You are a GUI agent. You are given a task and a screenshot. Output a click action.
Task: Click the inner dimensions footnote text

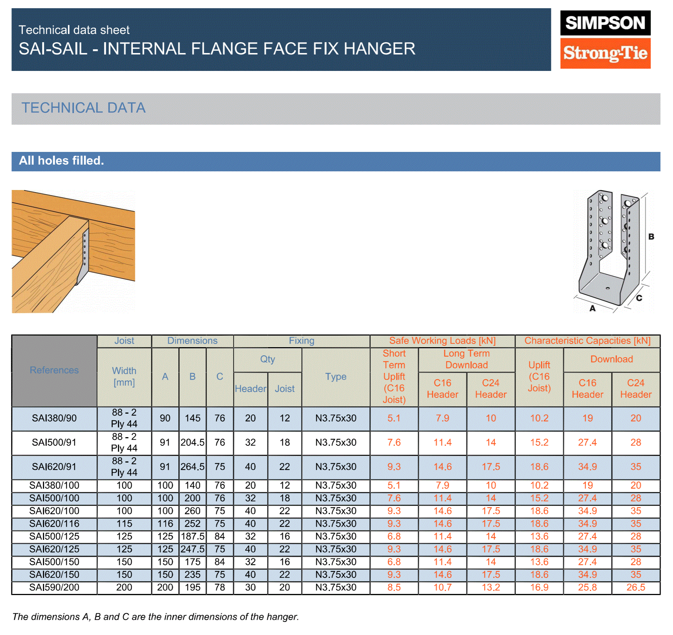(x=156, y=617)
